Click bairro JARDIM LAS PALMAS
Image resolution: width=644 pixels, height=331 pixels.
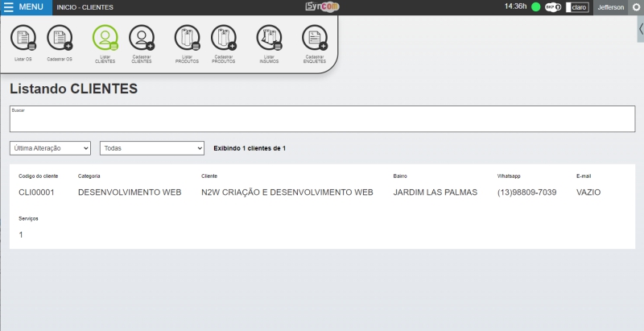tap(436, 192)
